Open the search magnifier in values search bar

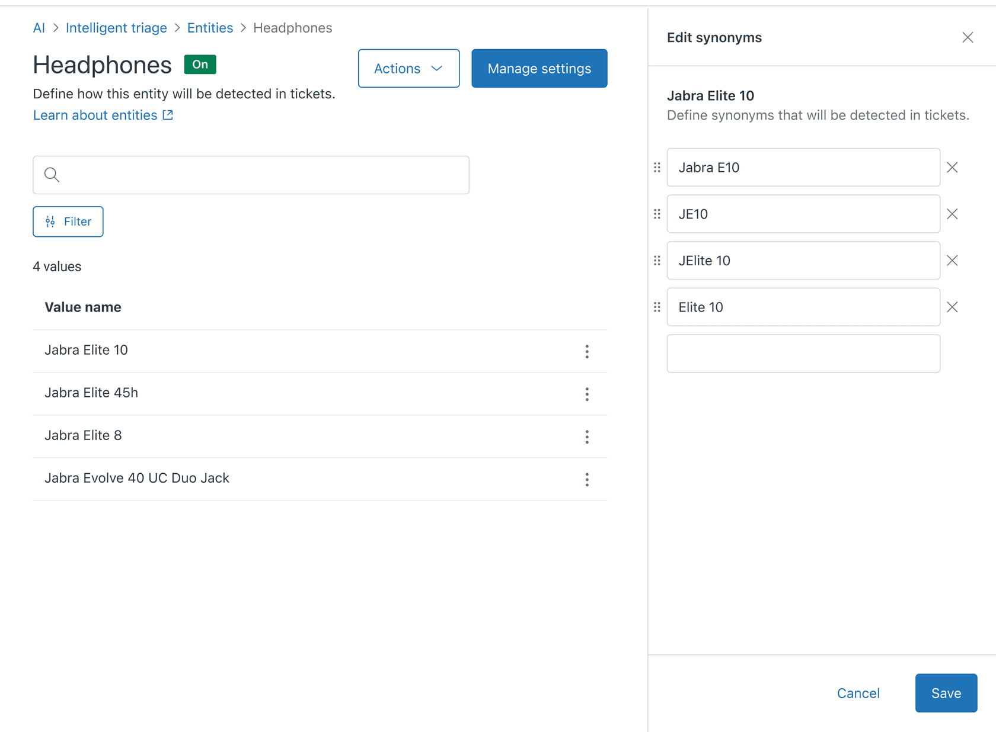[52, 175]
